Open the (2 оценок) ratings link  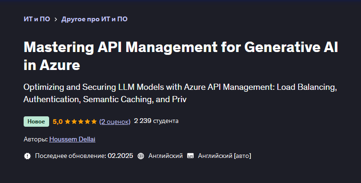[115, 122]
